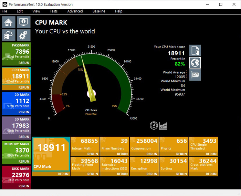This screenshot has width=241, height=196.
Task: Select the world globe comparison icon
Action: (x=195, y=63)
